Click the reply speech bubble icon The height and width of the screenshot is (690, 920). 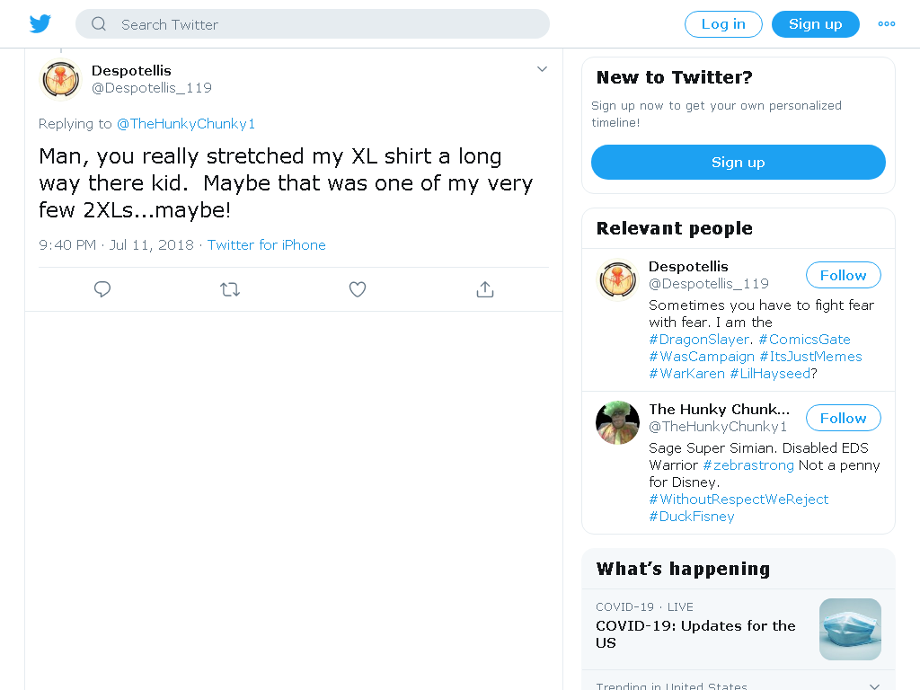pos(102,289)
